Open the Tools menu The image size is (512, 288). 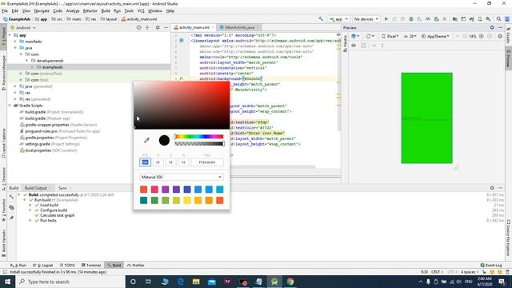(129, 10)
